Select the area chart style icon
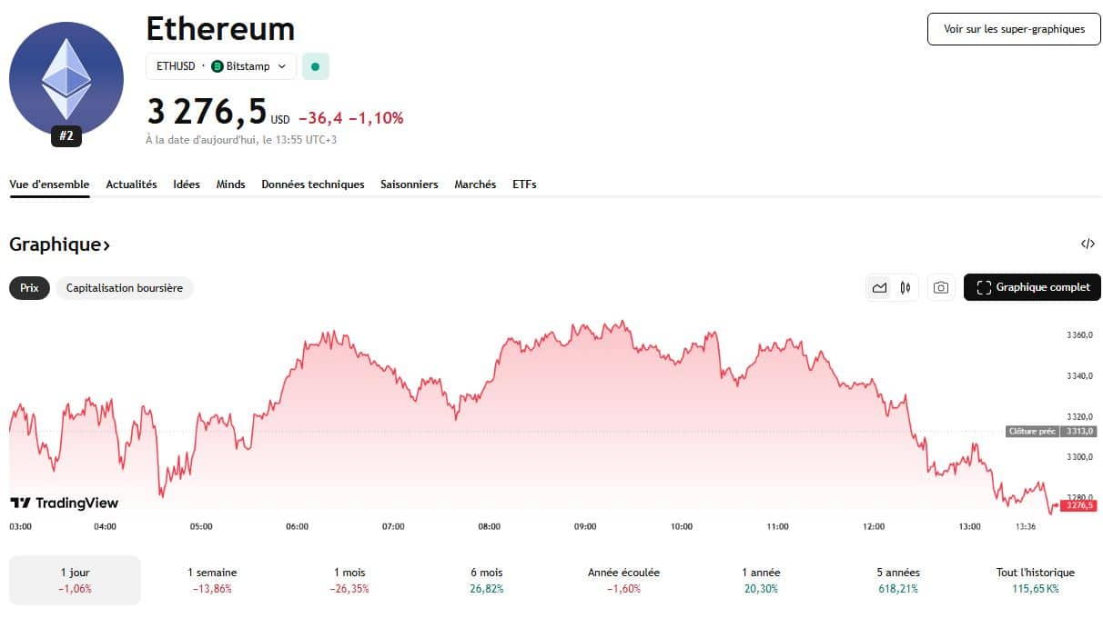The width and height of the screenshot is (1103, 618). pyautogui.click(x=879, y=288)
